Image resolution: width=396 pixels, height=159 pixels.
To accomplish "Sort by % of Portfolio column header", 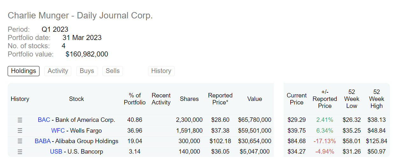I will click(x=135, y=99).
